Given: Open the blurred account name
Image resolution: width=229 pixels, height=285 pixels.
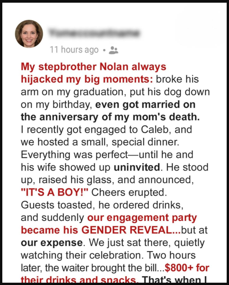Looking at the screenshot, I should (94, 33).
